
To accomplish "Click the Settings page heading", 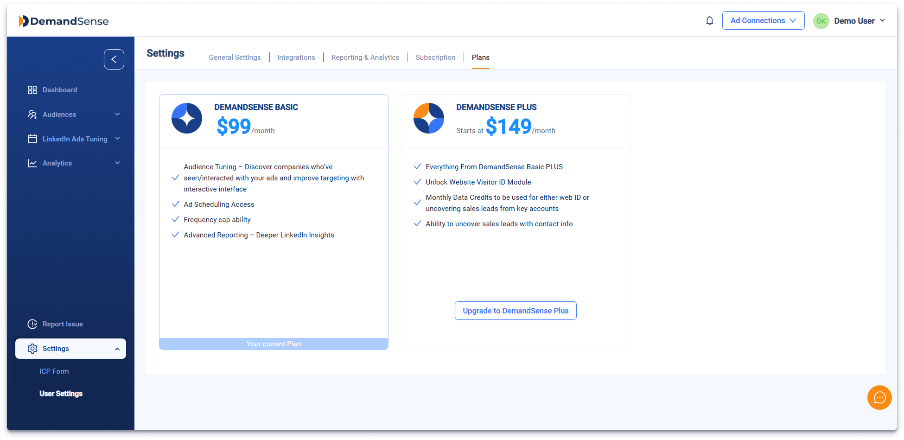I will pos(166,53).
